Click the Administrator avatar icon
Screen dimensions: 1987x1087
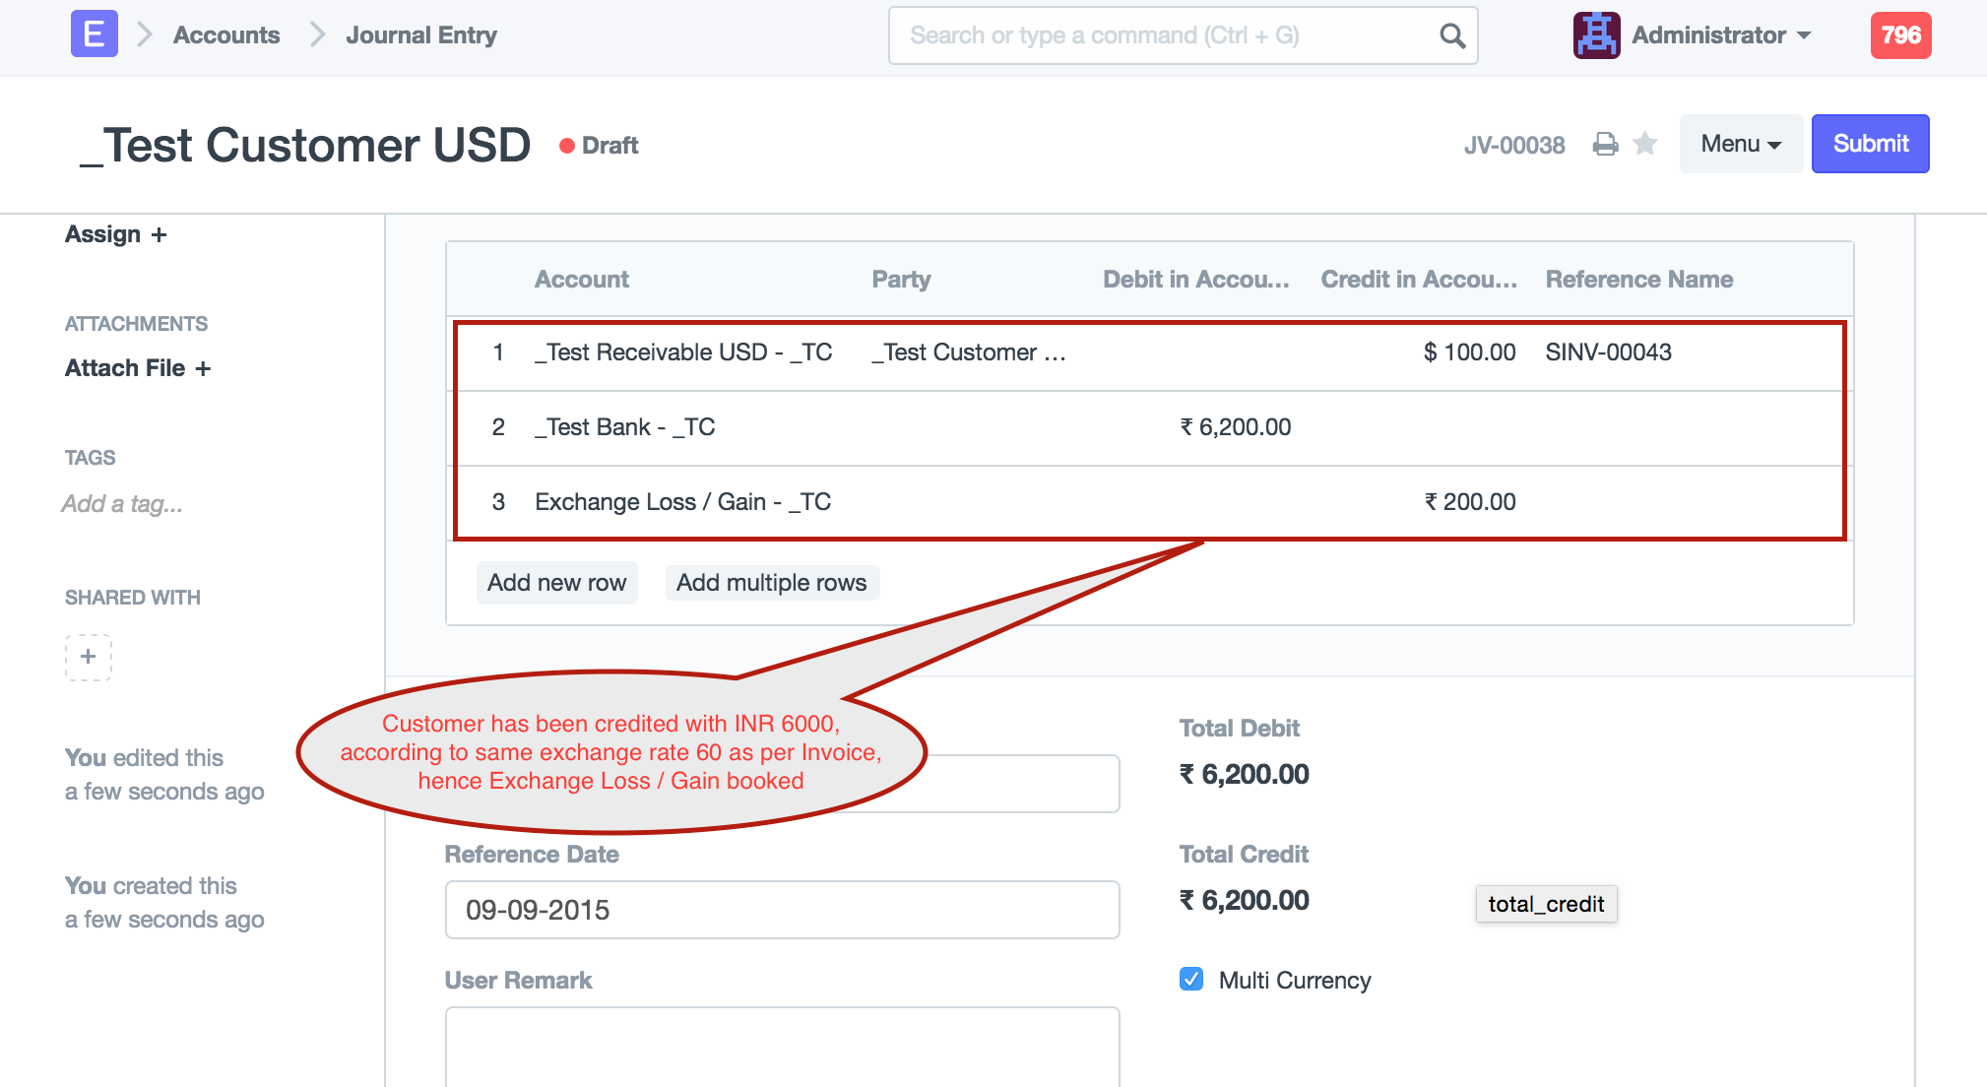pyautogui.click(x=1596, y=35)
